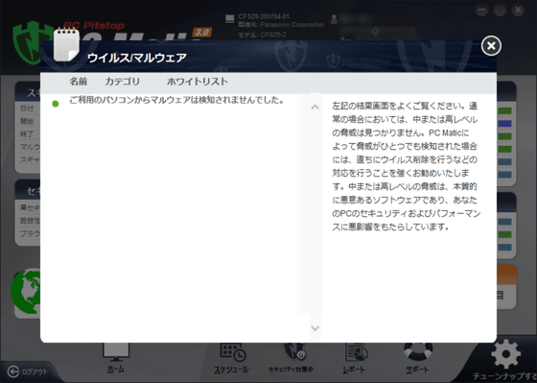Click the ウイルス/マルウェア dialog title
Screen dimensions: 537x383
(137, 58)
